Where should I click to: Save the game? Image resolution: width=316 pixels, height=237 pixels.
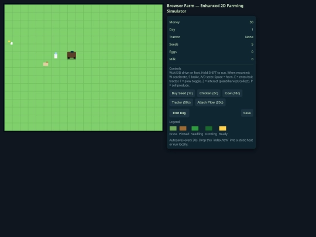click(247, 113)
